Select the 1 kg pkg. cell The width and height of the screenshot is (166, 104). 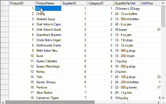127,61
